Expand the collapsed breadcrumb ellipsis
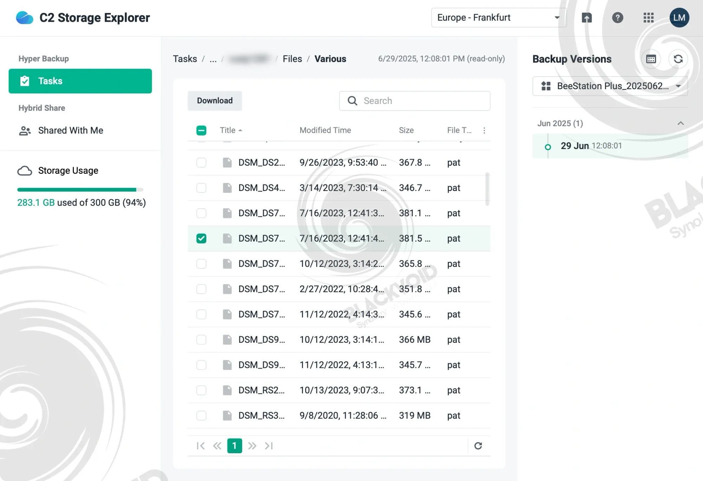Viewport: 703px width, 481px height. (213, 59)
